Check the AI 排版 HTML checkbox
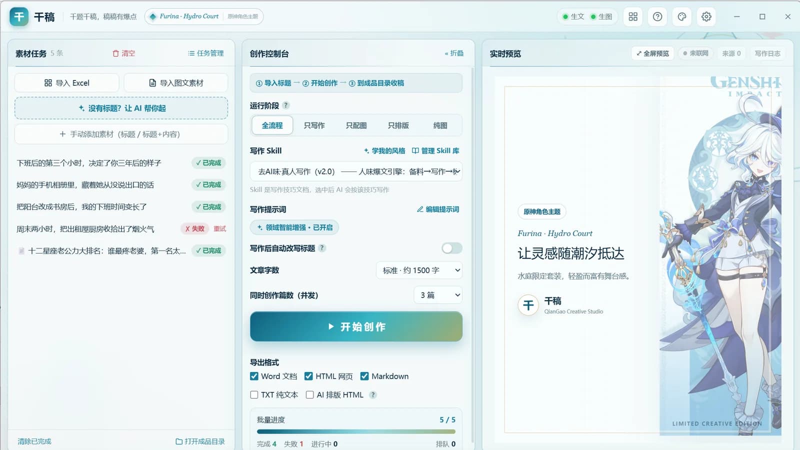This screenshot has height=450, width=800. (310, 395)
